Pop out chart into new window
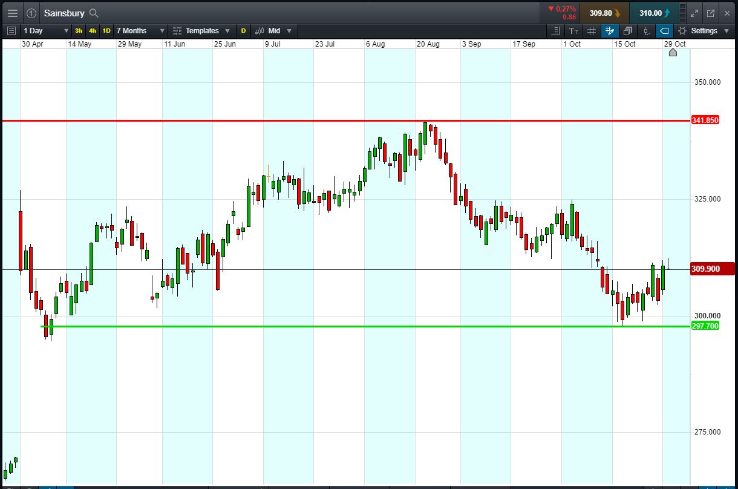 [x=711, y=13]
